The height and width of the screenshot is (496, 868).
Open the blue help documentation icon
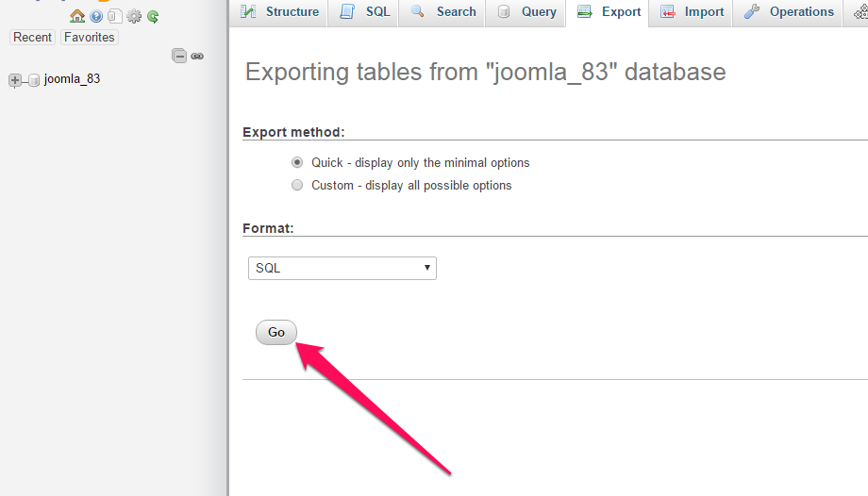point(96,17)
